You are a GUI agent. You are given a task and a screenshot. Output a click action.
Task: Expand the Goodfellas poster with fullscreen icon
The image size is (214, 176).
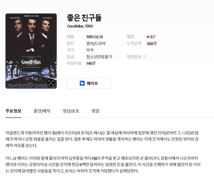[51, 83]
